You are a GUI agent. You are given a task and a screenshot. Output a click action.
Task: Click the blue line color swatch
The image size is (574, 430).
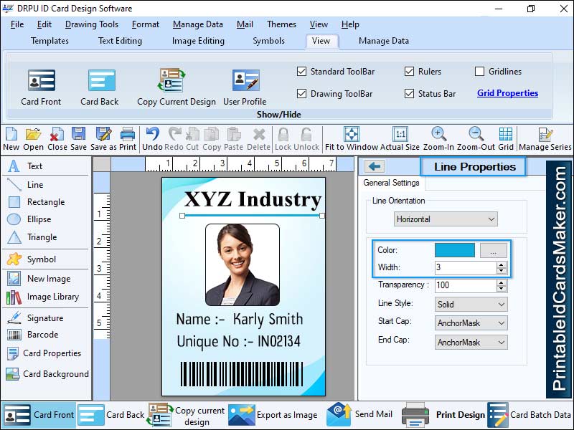[454, 250]
